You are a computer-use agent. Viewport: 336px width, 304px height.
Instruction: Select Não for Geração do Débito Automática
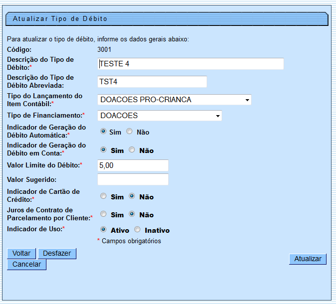point(129,132)
